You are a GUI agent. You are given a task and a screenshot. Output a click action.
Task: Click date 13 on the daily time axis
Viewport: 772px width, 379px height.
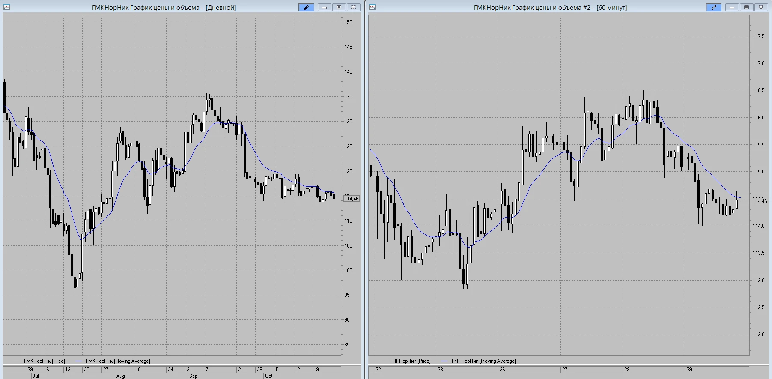(x=68, y=370)
